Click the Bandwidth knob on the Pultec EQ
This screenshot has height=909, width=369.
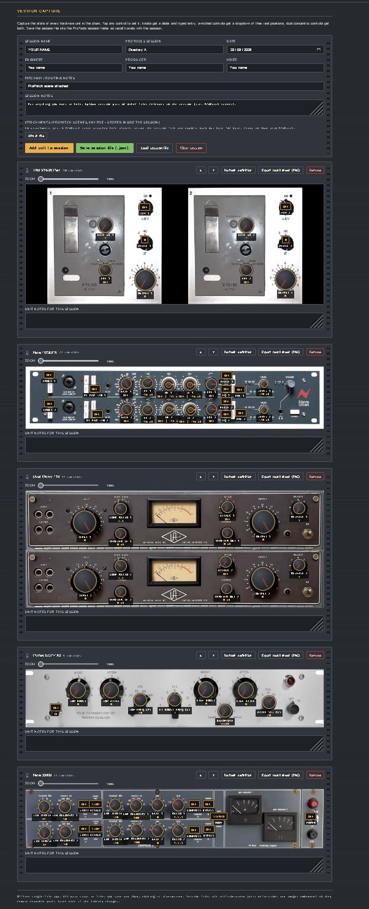[x=225, y=711]
